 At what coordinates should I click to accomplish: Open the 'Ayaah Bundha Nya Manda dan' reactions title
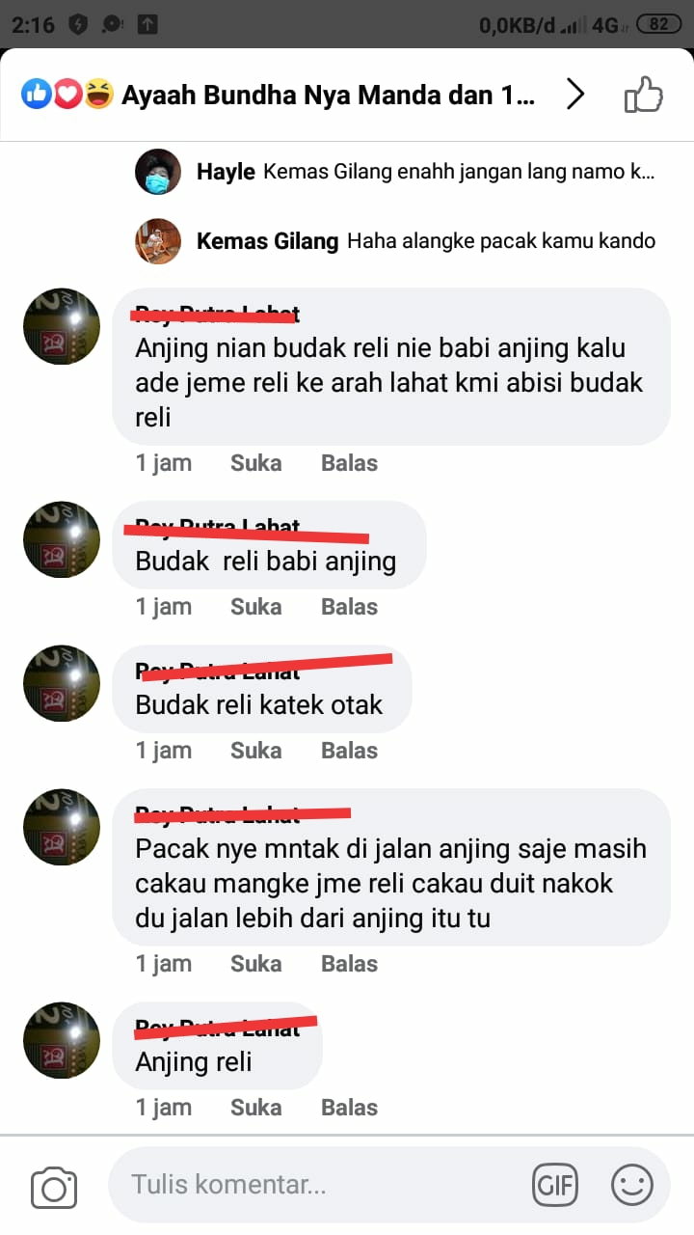click(x=328, y=96)
